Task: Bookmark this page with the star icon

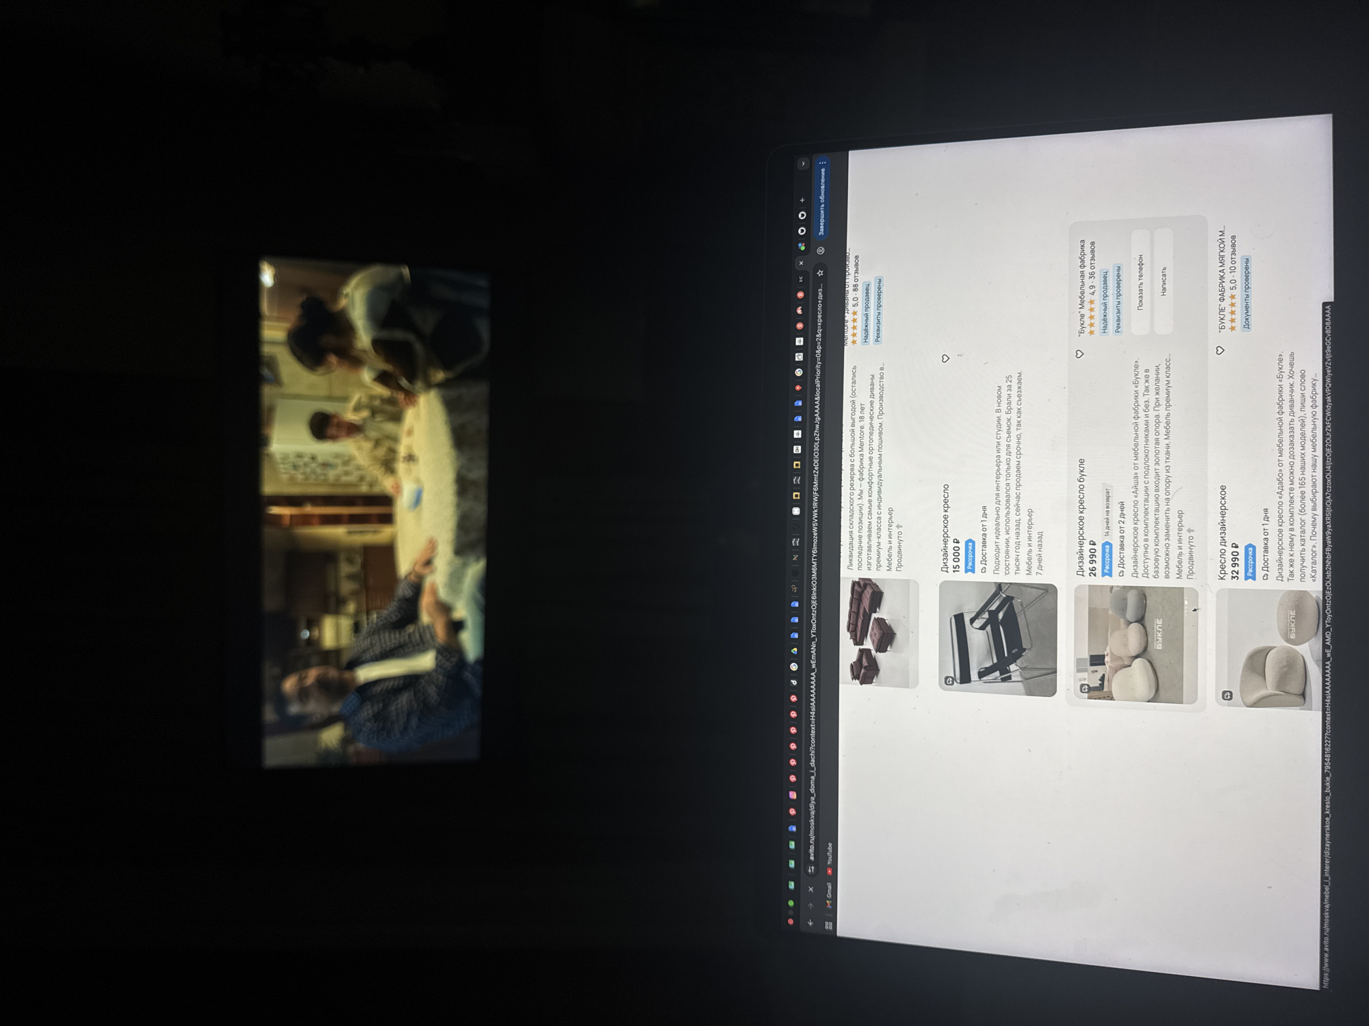Action: click(820, 272)
